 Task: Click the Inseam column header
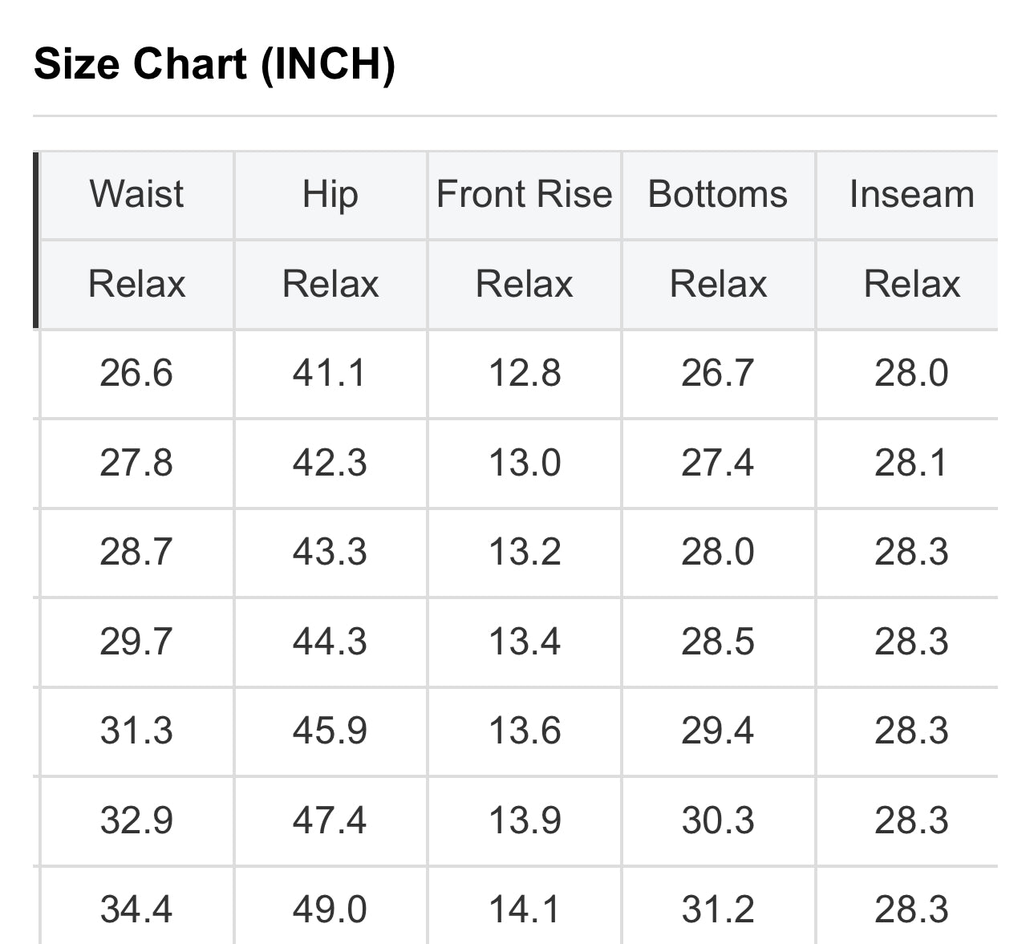pyautogui.click(x=911, y=194)
